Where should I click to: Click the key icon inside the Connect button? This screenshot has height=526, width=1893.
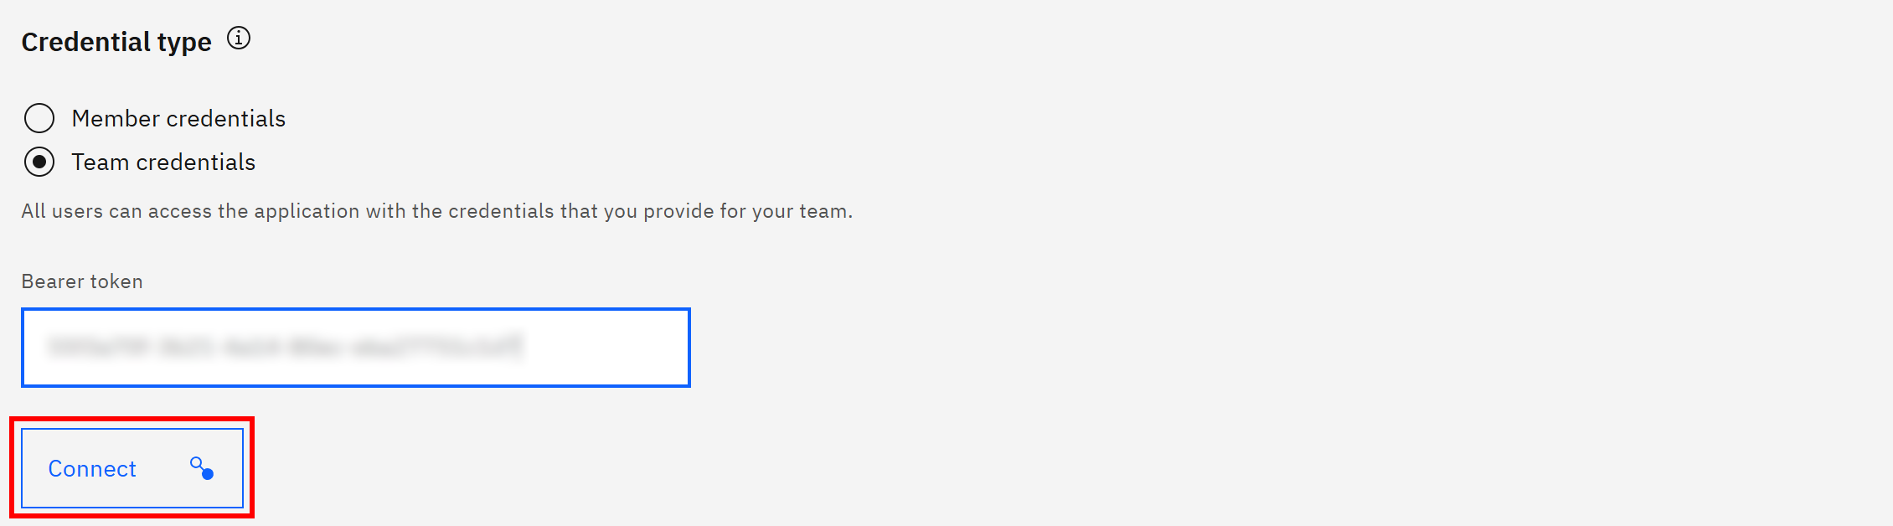point(199,468)
